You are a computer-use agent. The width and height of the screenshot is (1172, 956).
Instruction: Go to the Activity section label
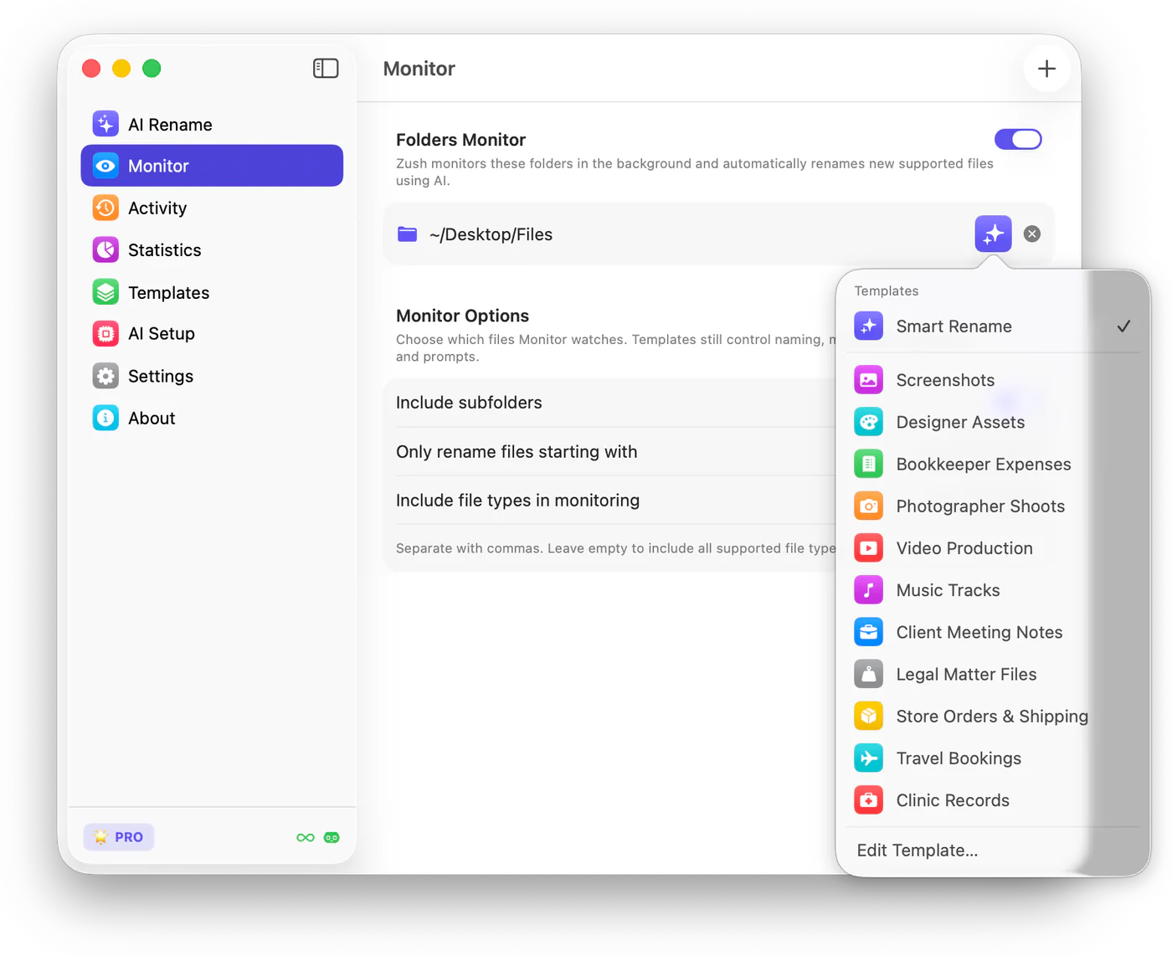point(157,208)
